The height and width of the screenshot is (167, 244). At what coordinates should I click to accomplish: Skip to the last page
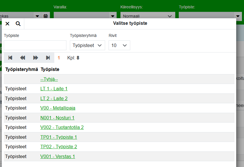[x=48, y=58]
